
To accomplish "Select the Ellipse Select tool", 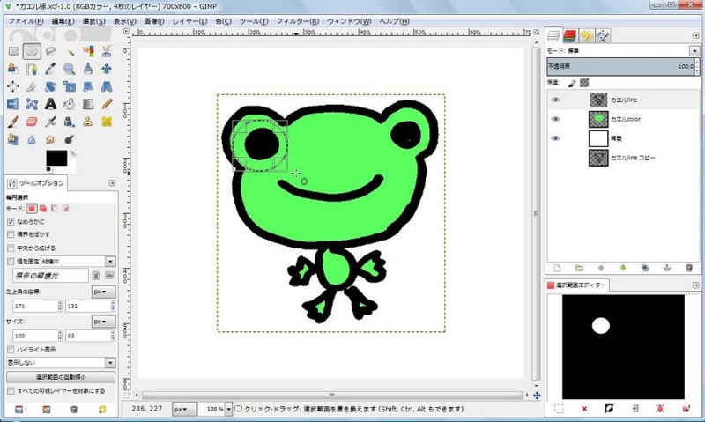I will [32, 51].
